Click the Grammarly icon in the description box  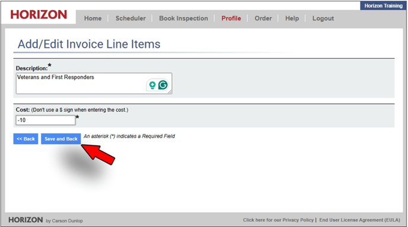[163, 85]
